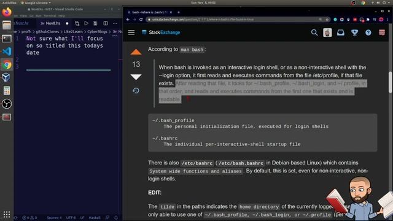Click the Like2Learn breadcrumb
This screenshot has height=221, width=393.
(x=73, y=31)
